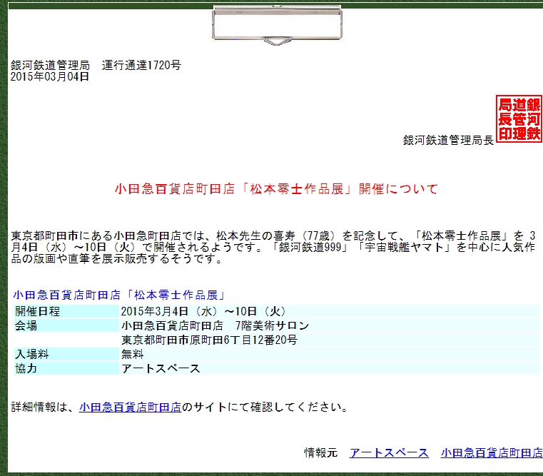Screen dimensions: 543x476
Task: Click the date 2015年03月04日
Action: pyautogui.click(x=50, y=76)
